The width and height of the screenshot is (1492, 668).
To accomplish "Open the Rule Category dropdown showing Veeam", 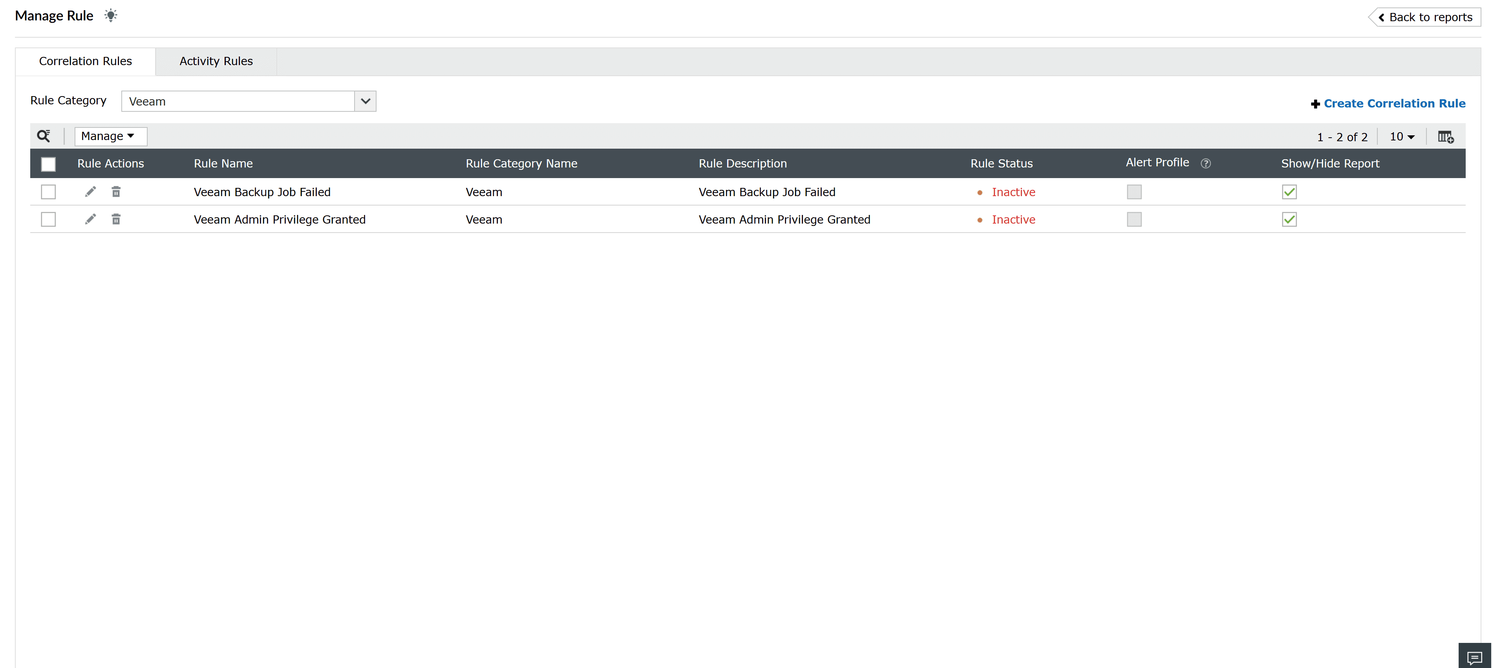I will 364,101.
